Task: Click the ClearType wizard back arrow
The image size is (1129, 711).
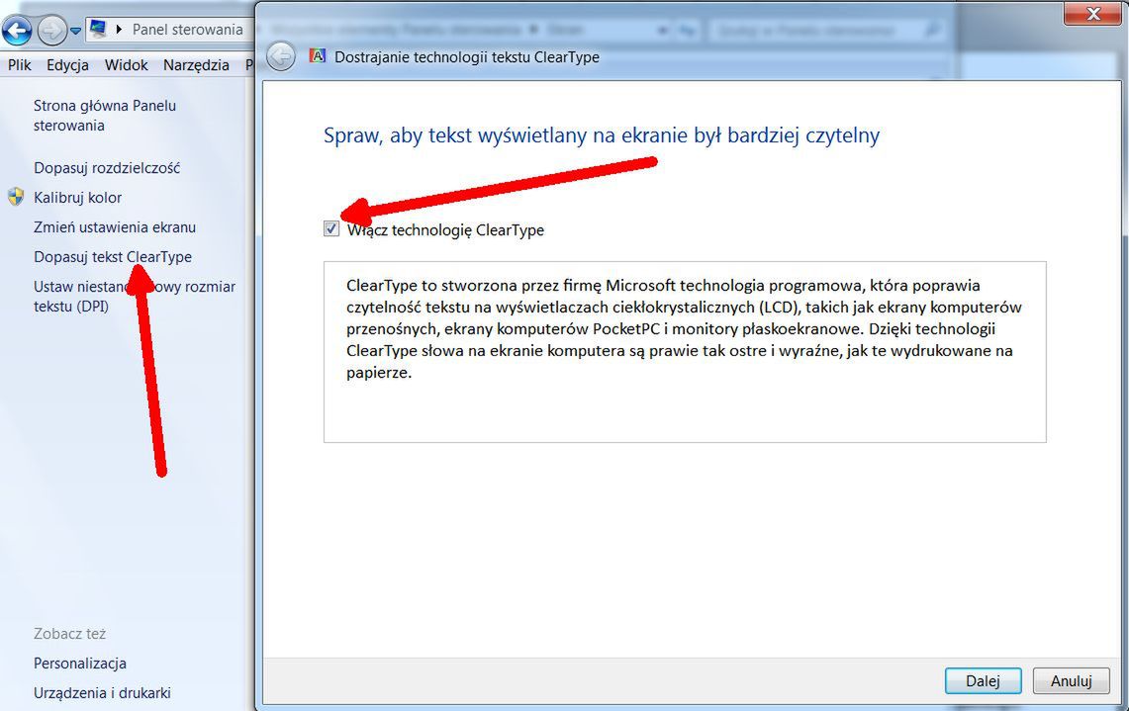Action: [281, 56]
